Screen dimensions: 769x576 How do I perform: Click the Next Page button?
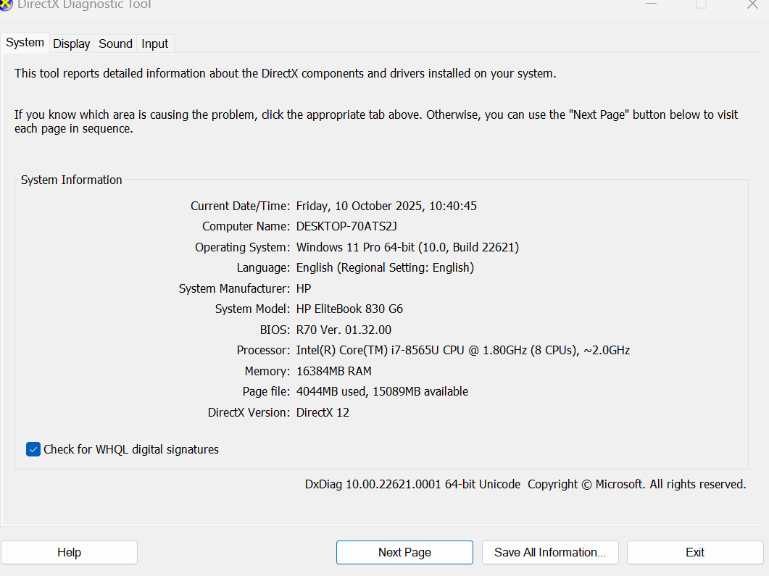coord(404,552)
